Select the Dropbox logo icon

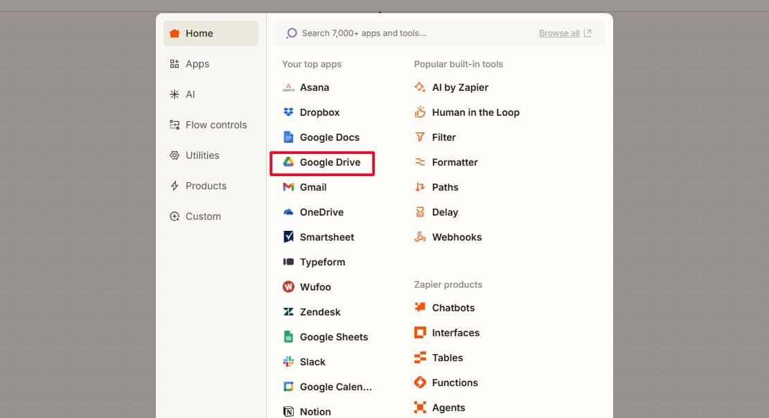pyautogui.click(x=288, y=112)
